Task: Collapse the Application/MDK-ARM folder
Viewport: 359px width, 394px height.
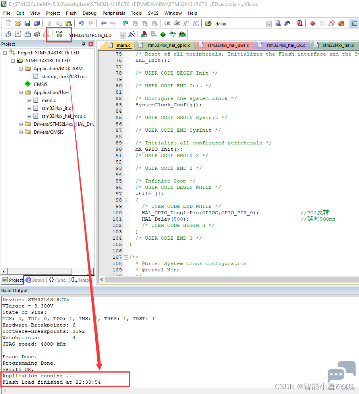Action: click(21, 69)
